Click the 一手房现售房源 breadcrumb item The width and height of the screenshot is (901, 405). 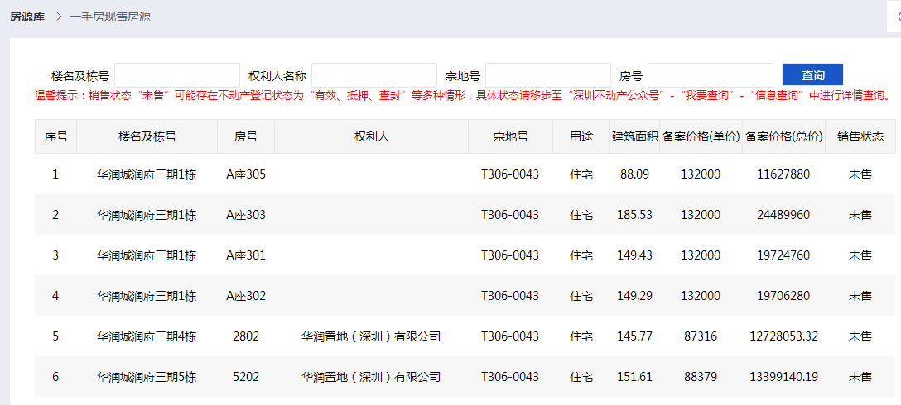click(110, 17)
